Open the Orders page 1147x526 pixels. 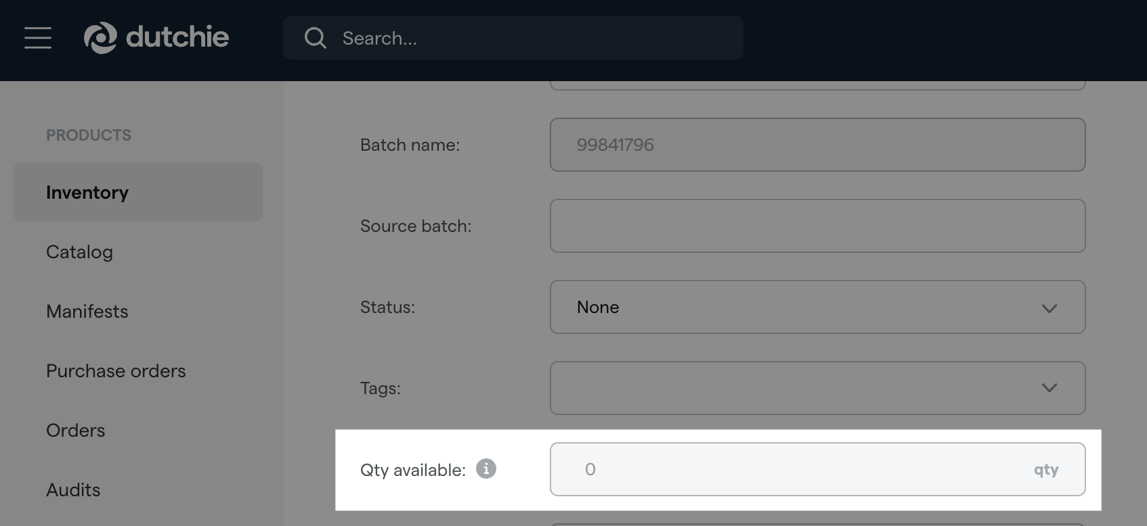click(x=75, y=431)
